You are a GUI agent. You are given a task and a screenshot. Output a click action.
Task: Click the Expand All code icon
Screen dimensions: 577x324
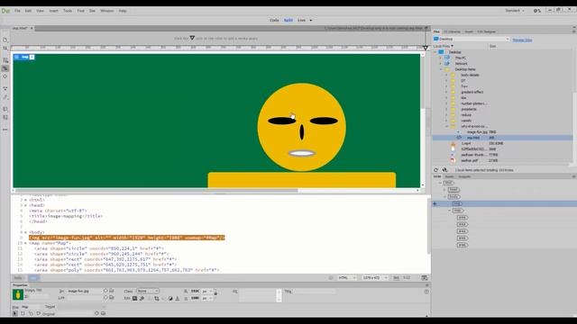[x=5, y=88]
